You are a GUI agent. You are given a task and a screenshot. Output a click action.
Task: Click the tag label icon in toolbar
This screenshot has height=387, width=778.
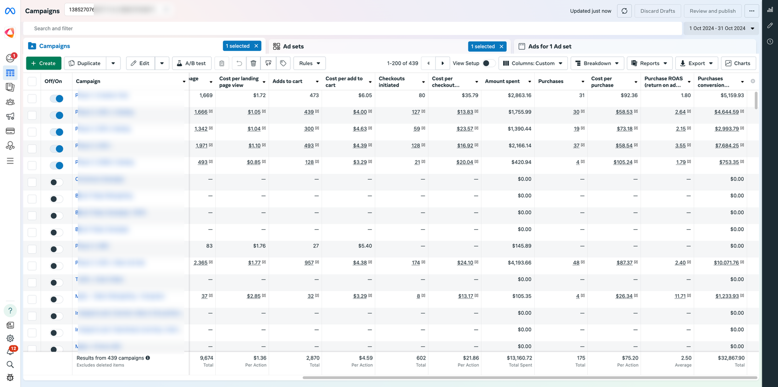283,63
